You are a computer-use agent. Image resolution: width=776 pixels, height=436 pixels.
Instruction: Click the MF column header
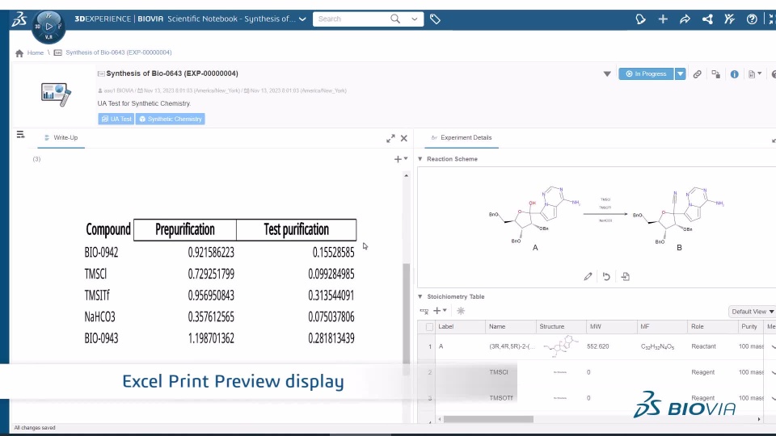click(x=662, y=327)
